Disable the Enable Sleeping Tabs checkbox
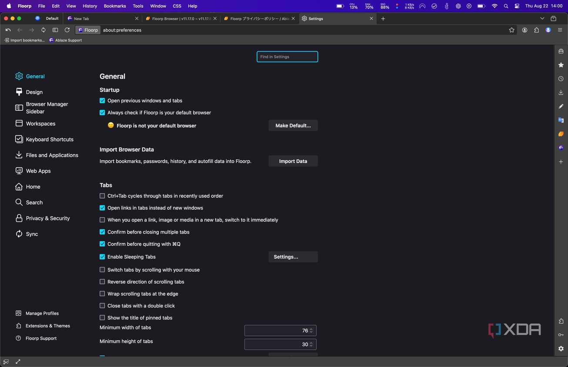This screenshot has width=568, height=367. point(102,257)
